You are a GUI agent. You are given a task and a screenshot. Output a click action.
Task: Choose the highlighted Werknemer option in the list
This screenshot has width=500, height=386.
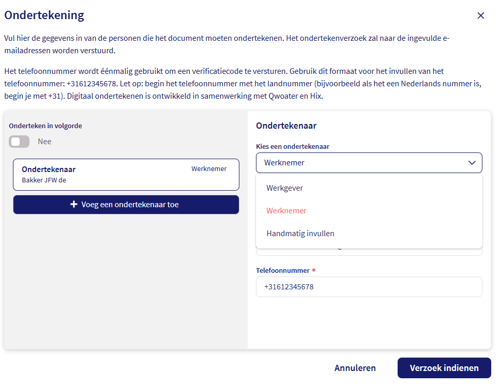pos(286,211)
